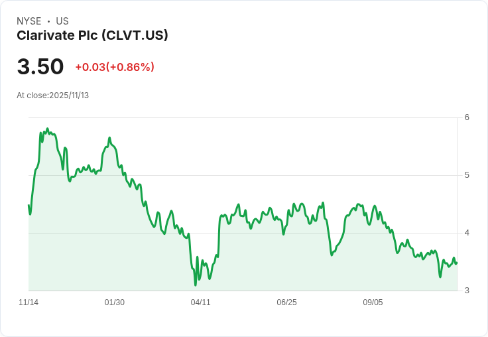Click the chart's highest peak near 5.8
The image size is (488, 337).
click(47, 129)
